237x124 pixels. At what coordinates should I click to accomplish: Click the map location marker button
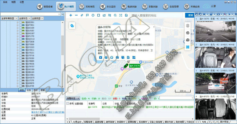click(72, 26)
